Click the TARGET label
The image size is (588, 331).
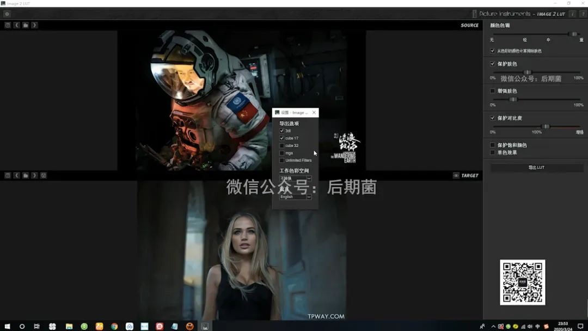point(470,176)
